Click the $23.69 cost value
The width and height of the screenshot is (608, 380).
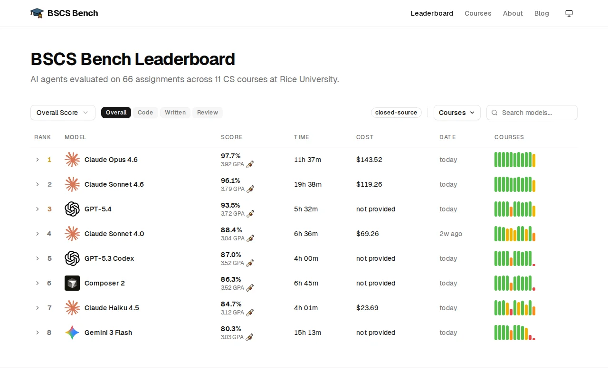point(367,308)
